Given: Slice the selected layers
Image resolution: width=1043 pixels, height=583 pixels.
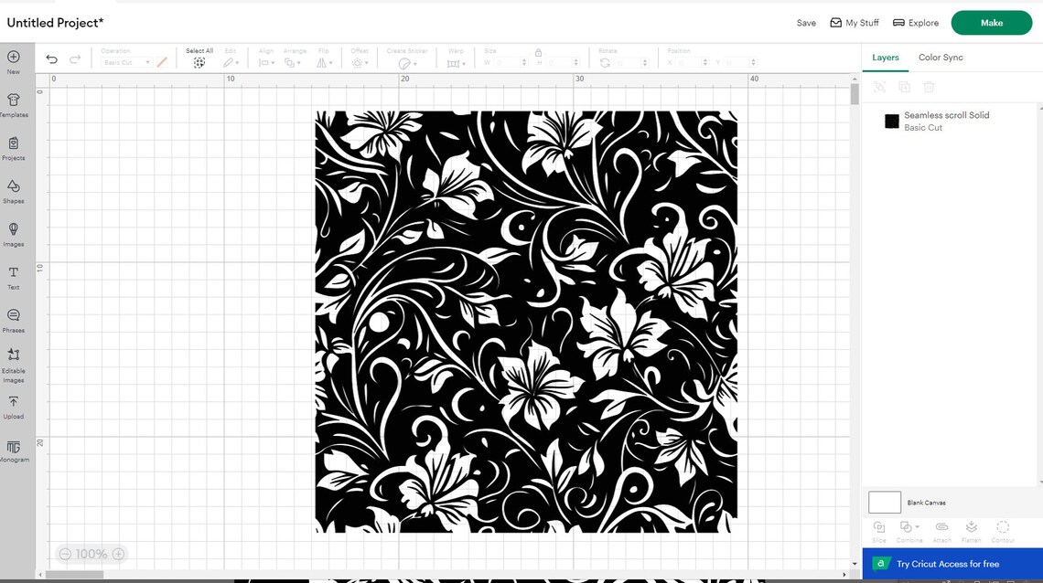Looking at the screenshot, I should [x=878, y=528].
